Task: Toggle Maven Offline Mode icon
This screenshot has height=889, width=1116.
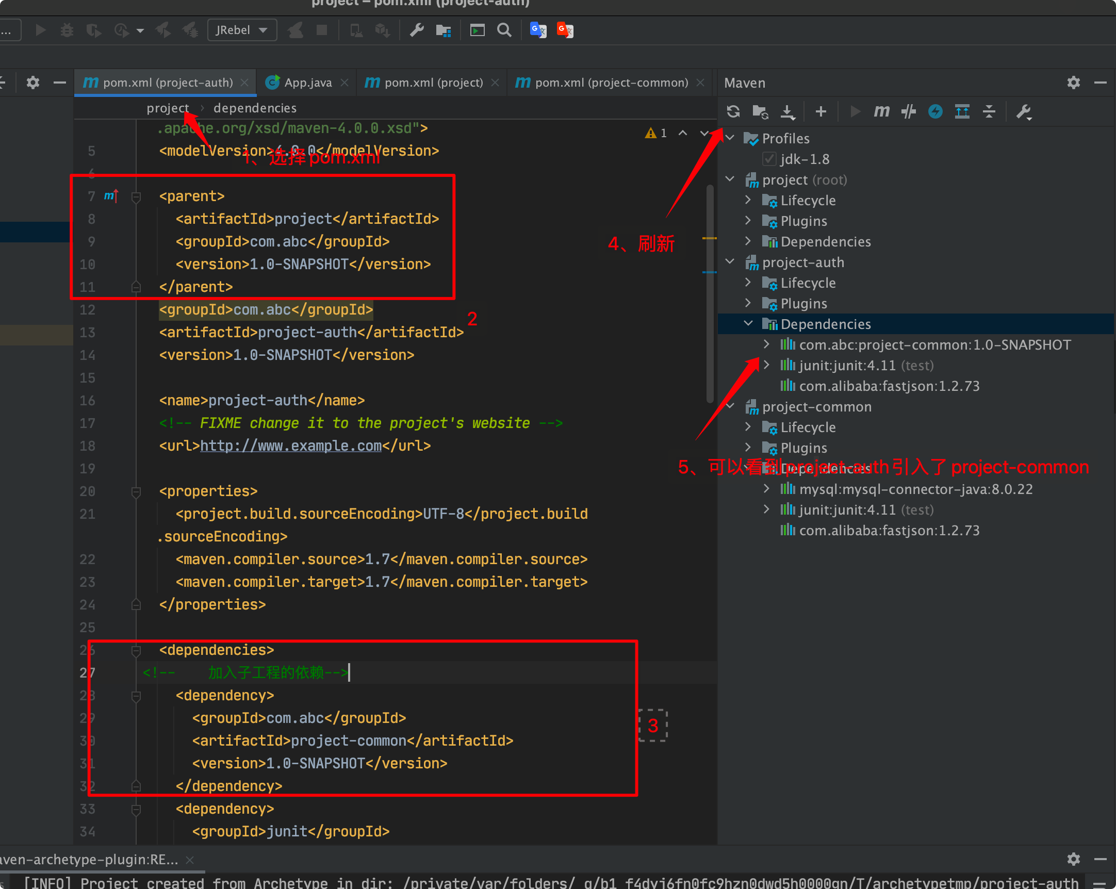Action: point(909,111)
